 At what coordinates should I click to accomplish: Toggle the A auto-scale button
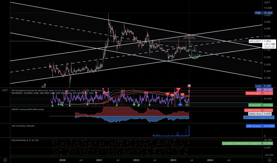(x=270, y=160)
